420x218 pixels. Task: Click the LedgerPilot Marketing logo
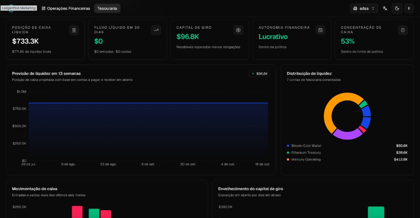click(19, 8)
